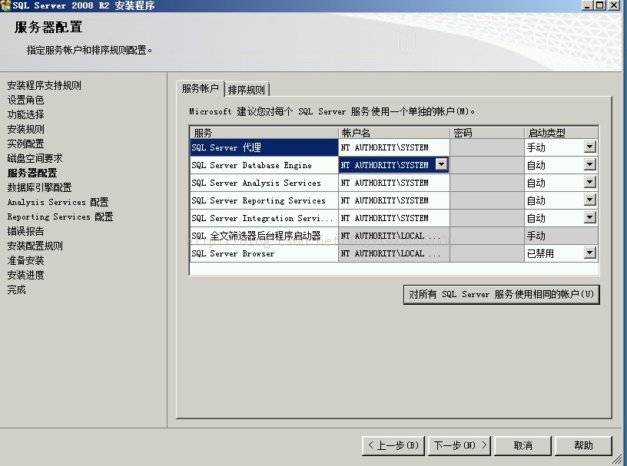Click the 密码 column header

tap(487, 133)
